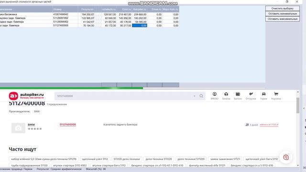
Task: Click tag starting 'набор ключей 5,5-32мм'
Action: coord(44,159)
